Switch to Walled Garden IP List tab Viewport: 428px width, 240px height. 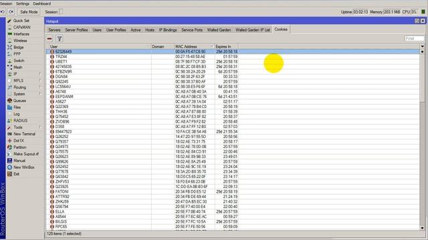click(253, 30)
